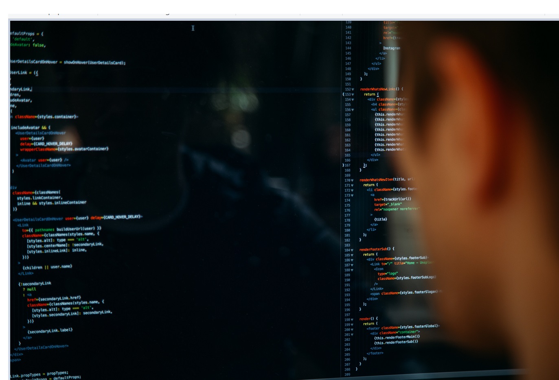Screen dimensions: 559x380
Task: Click the Link.propTypes = propTypes; line
Action: click(x=39, y=374)
